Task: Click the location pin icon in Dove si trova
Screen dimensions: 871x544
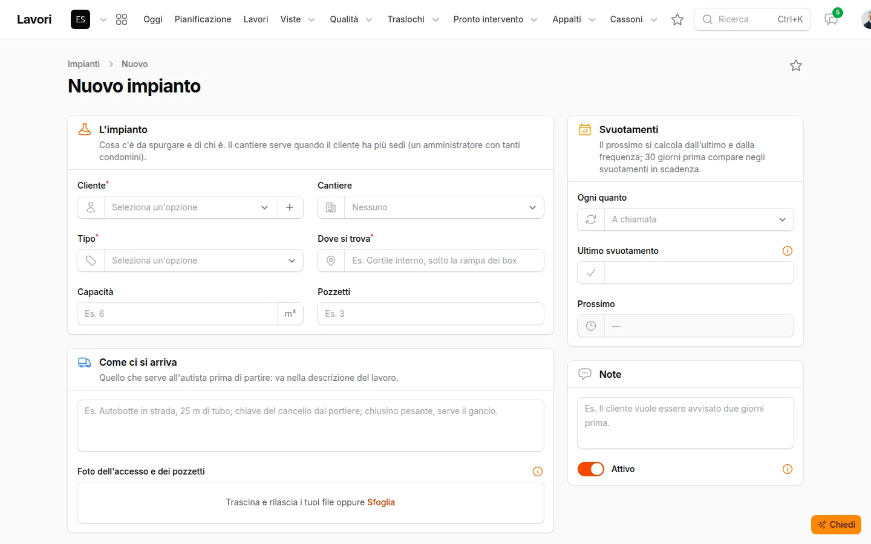Action: tap(331, 261)
